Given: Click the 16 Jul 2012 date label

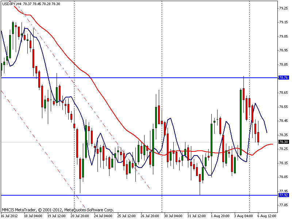Looking at the screenshot, I should (x=9, y=216).
